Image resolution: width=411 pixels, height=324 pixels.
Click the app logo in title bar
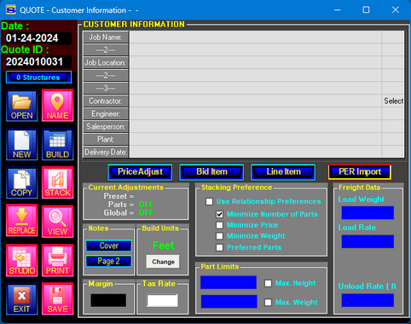11,10
